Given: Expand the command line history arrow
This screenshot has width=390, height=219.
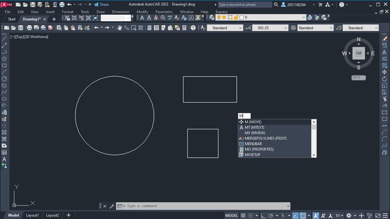Looking at the screenshot, I should (288, 206).
